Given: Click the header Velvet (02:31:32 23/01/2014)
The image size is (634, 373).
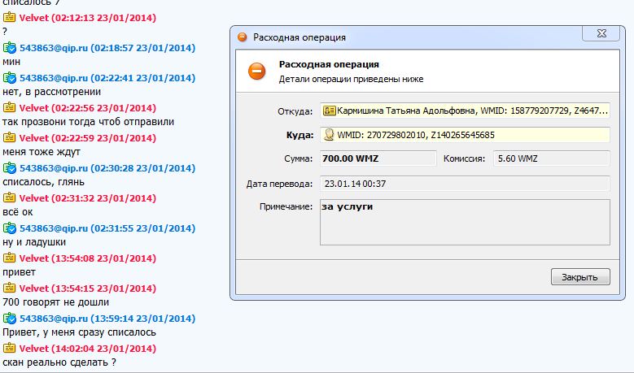Looking at the screenshot, I should pyautogui.click(x=88, y=198).
